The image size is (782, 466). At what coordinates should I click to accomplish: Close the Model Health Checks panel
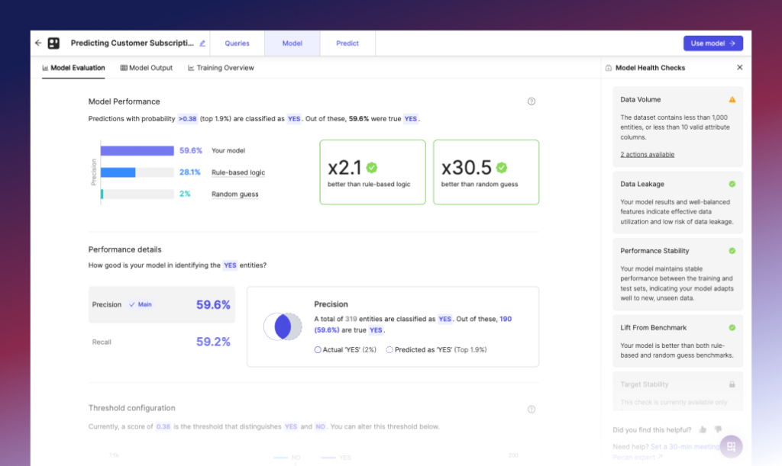[x=739, y=67]
